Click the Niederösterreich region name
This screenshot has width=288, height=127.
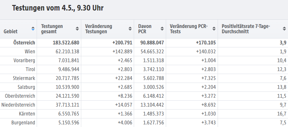[x=18, y=105]
